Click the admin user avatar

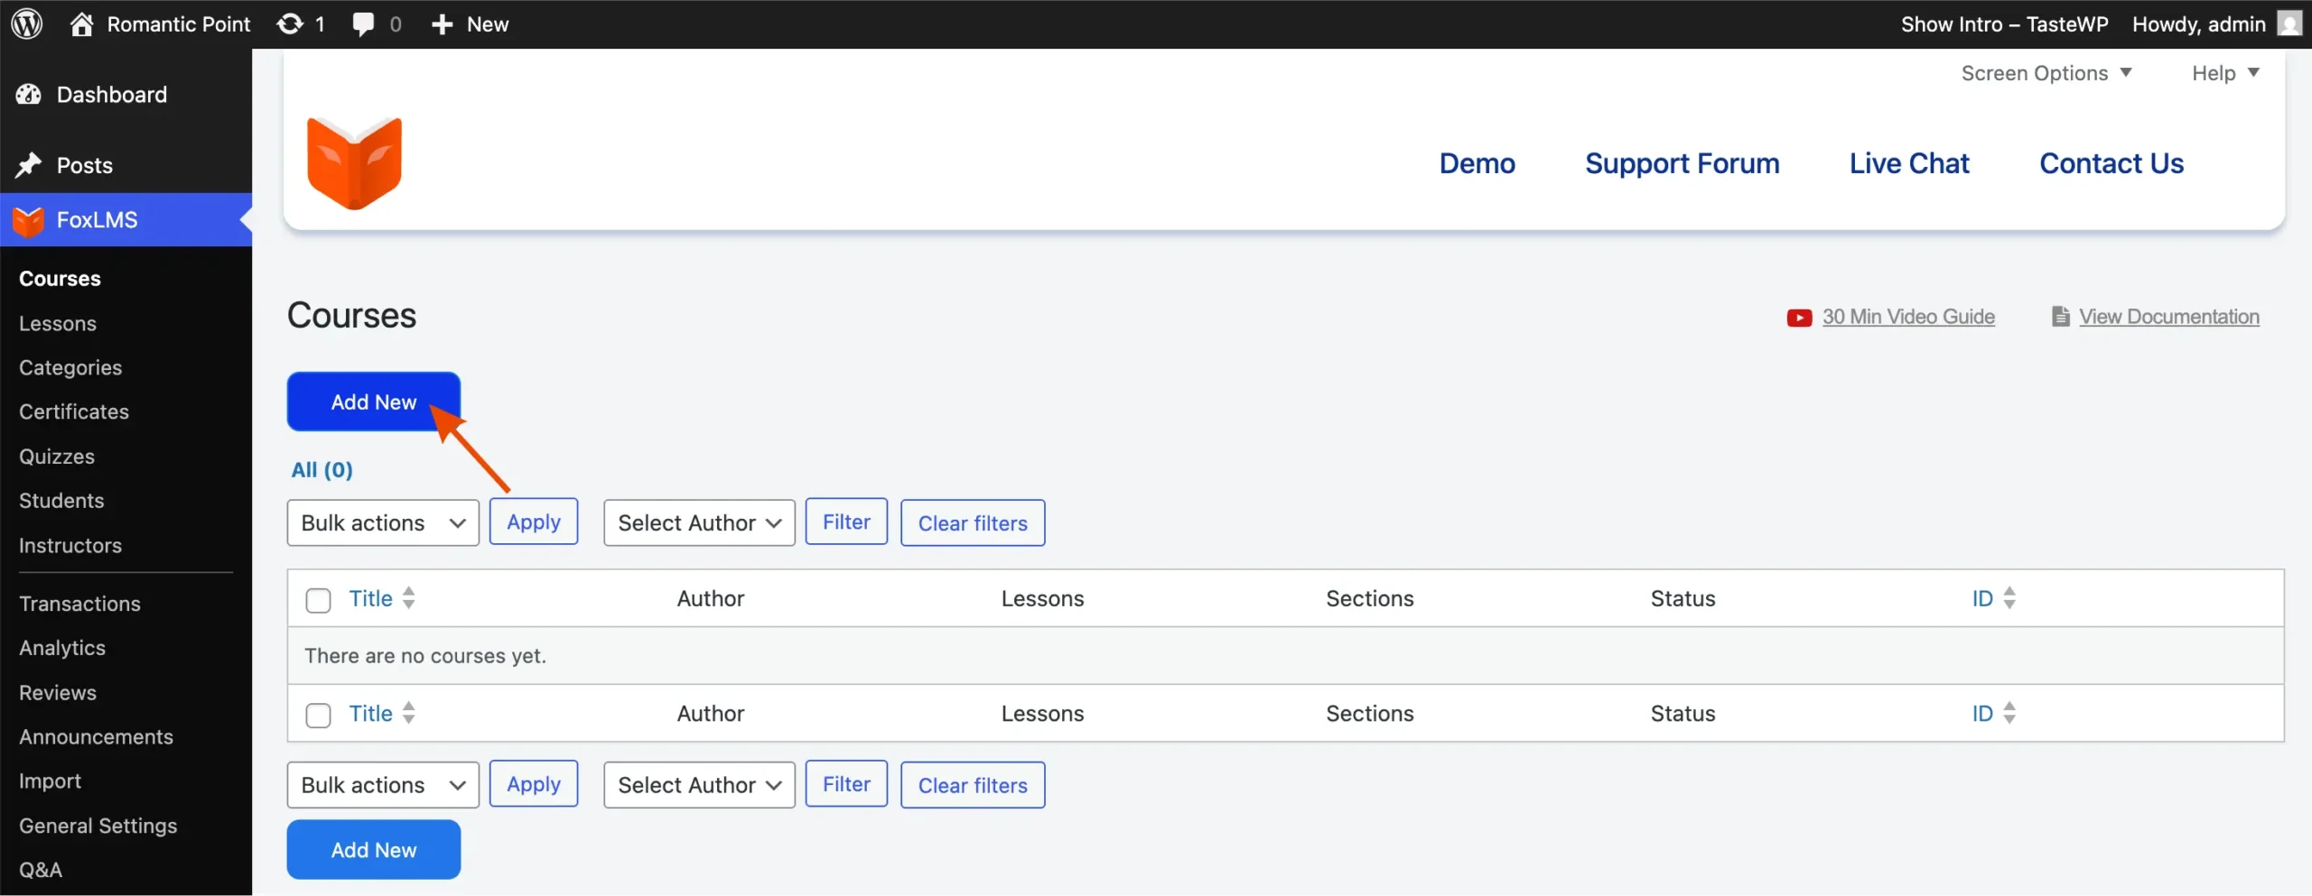[2289, 24]
